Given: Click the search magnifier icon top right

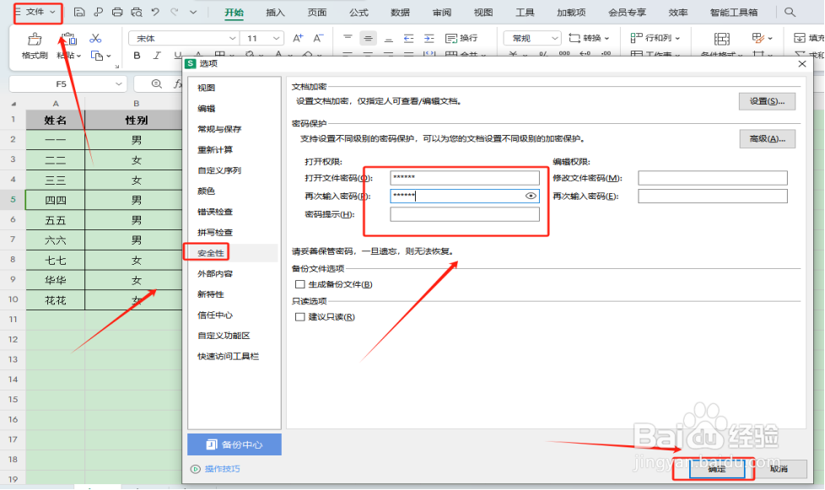Looking at the screenshot, I should click(790, 11).
